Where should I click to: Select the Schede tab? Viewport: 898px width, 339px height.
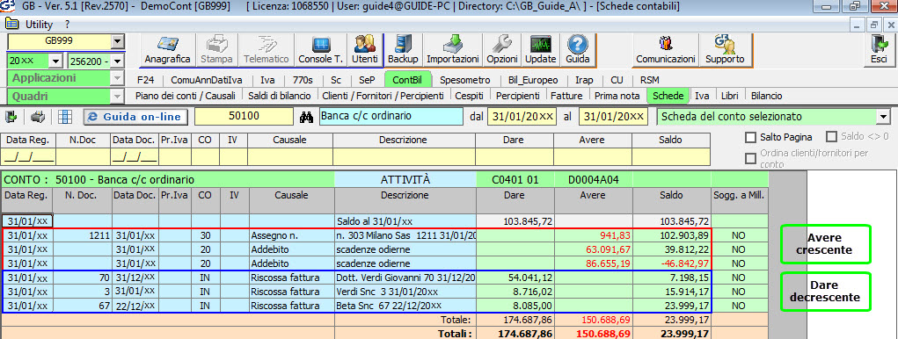coord(668,96)
